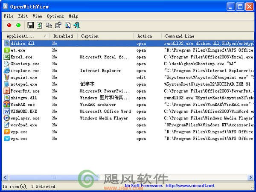Open the Properties toolbar icon
This screenshot has height=192, width=256.
(58, 25)
